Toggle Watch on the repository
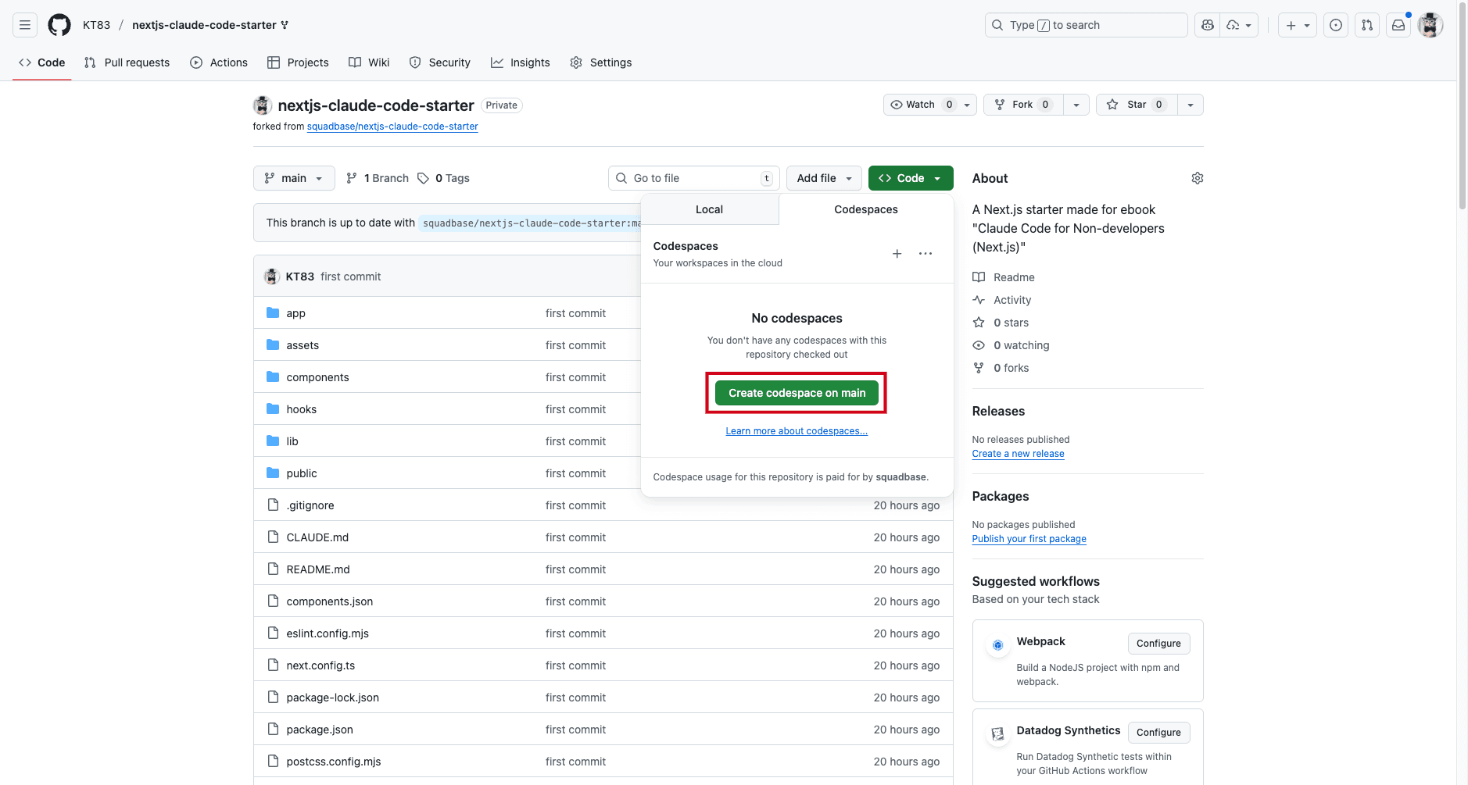This screenshot has height=785, width=1468. [x=920, y=105]
